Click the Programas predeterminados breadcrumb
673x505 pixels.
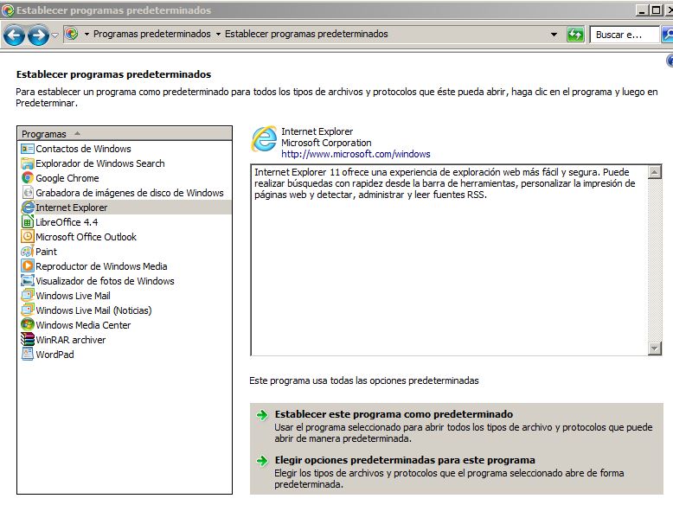pyautogui.click(x=152, y=34)
